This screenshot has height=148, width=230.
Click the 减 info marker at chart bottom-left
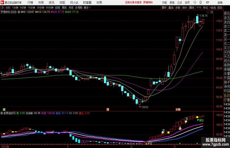point(4,109)
